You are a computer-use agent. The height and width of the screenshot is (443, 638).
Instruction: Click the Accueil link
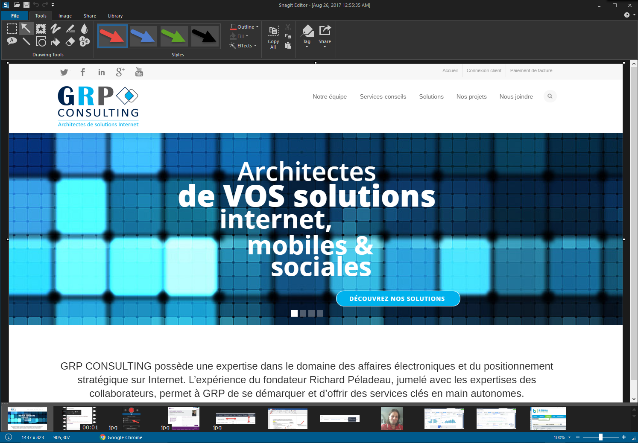tap(450, 70)
